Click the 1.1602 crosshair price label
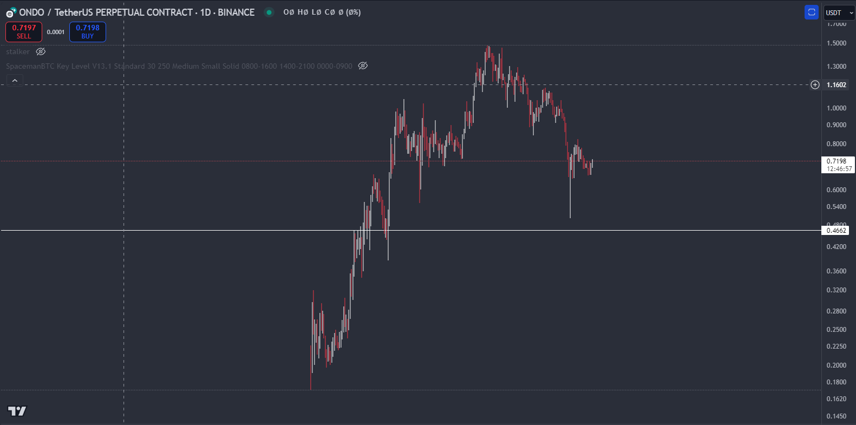The height and width of the screenshot is (425, 856). (x=837, y=85)
